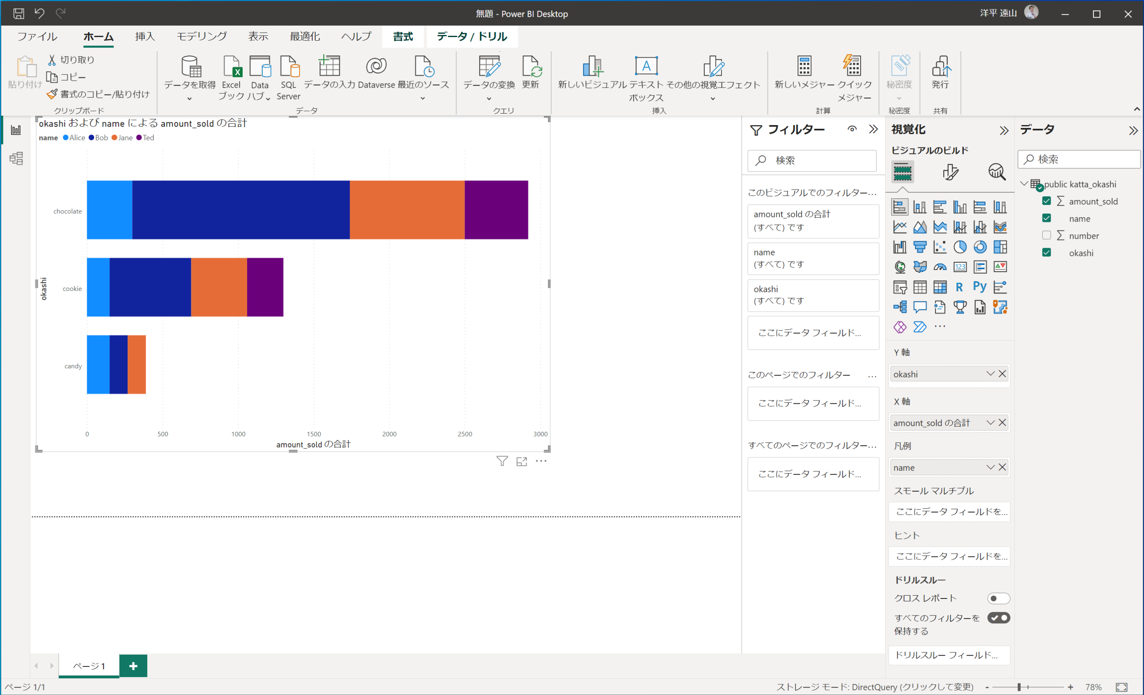Screen dimensions: 1144x695
Task: Click Ted's purple segment in cookie bar
Action: [265, 287]
